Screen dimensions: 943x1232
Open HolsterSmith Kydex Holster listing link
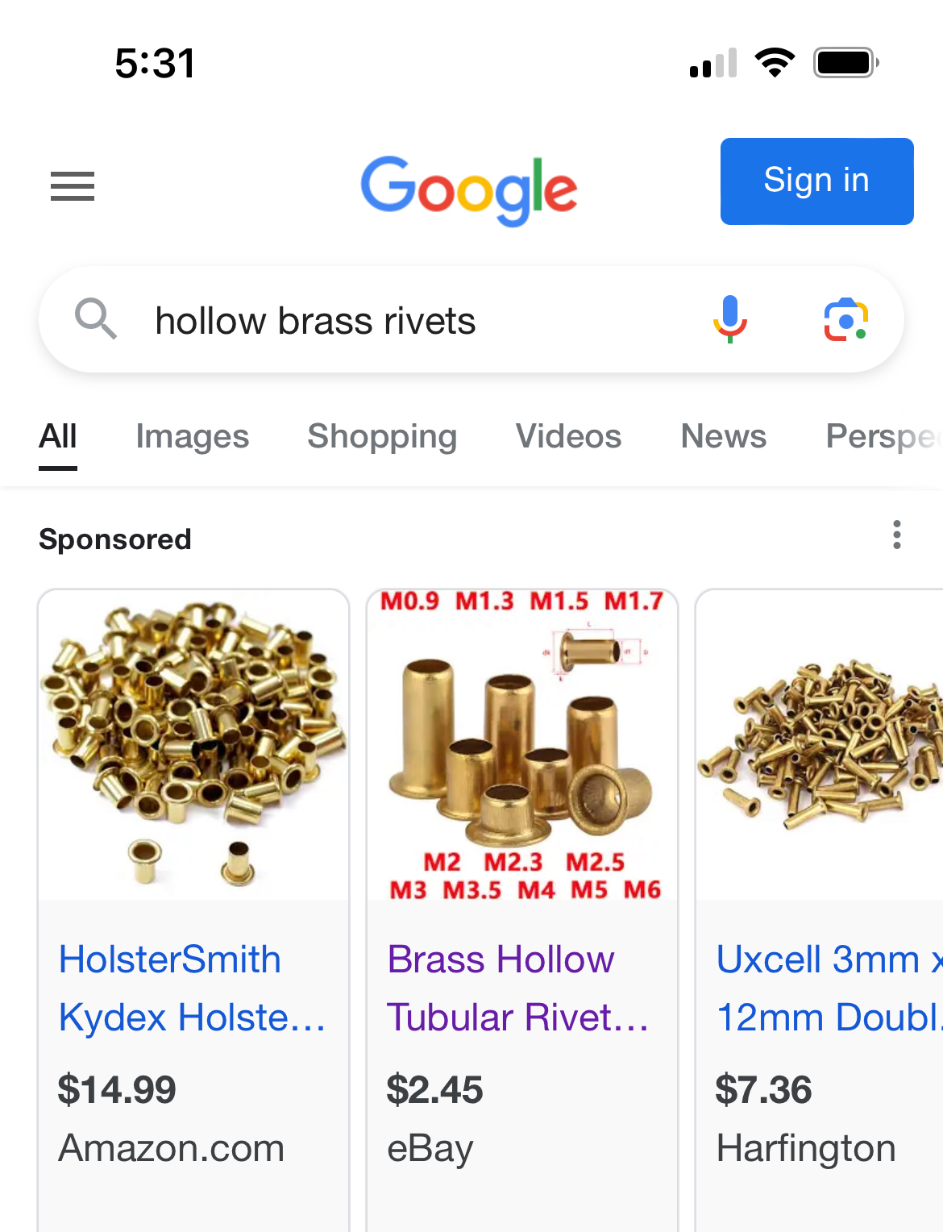tap(193, 988)
